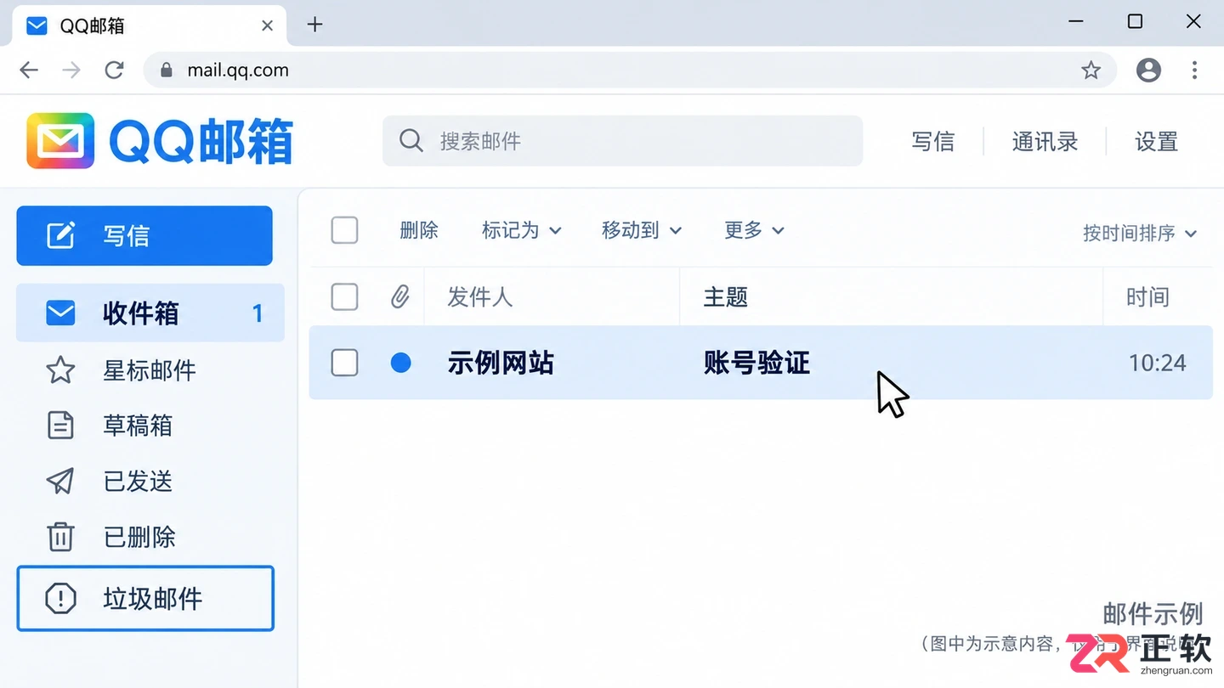Click the paperclip attachment column icon
The height and width of the screenshot is (688, 1224).
click(x=400, y=296)
